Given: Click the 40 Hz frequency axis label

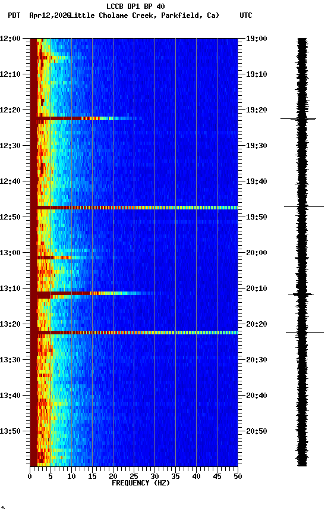Looking at the screenshot, I should pyautogui.click(x=197, y=477).
